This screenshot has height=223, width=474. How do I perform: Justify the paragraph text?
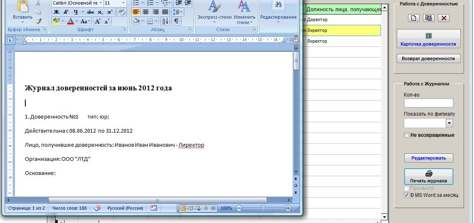[x=165, y=12]
